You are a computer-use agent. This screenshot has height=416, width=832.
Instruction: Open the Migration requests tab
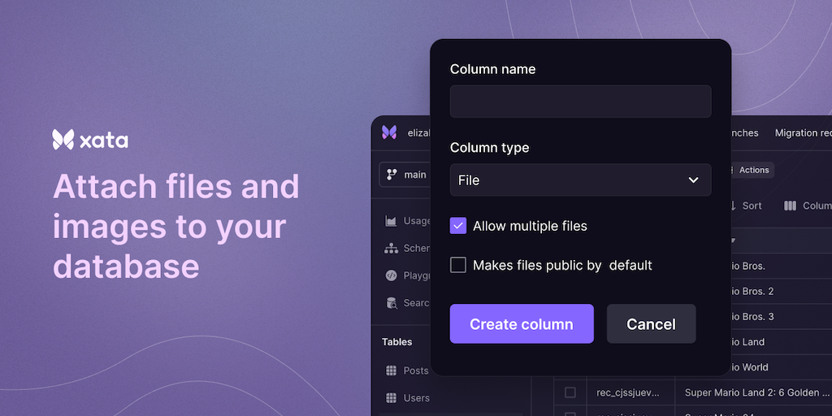tap(803, 132)
